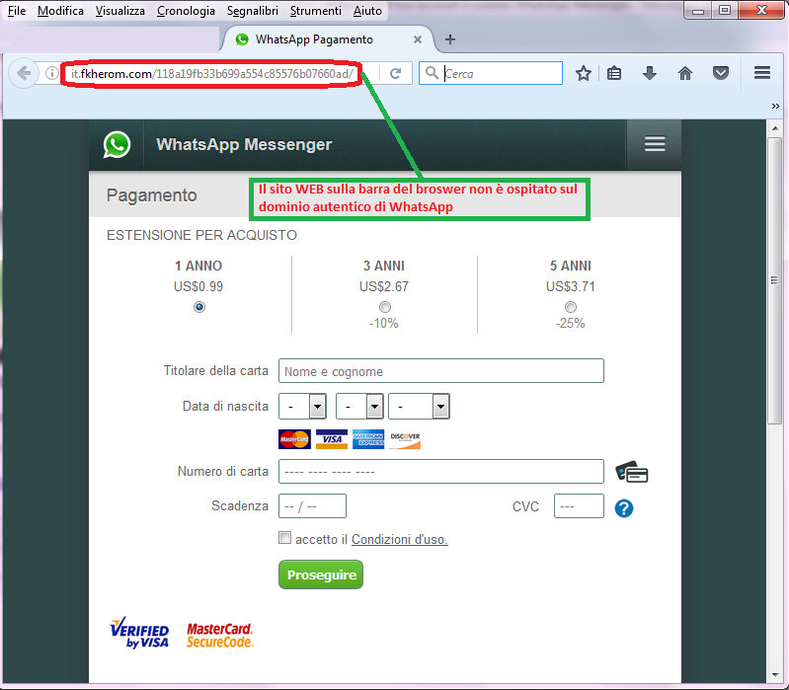This screenshot has height=690, width=789.
Task: Open Cronologia menu
Action: tap(186, 11)
